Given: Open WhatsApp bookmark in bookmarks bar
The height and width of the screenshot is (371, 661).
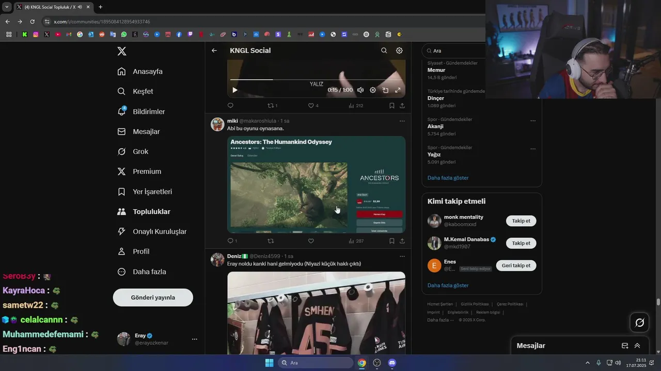Looking at the screenshot, I should pos(123,35).
